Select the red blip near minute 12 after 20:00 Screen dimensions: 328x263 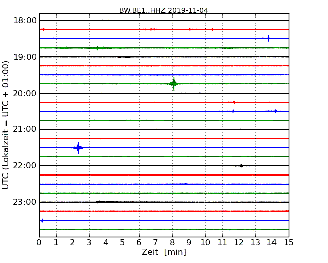pos(234,102)
